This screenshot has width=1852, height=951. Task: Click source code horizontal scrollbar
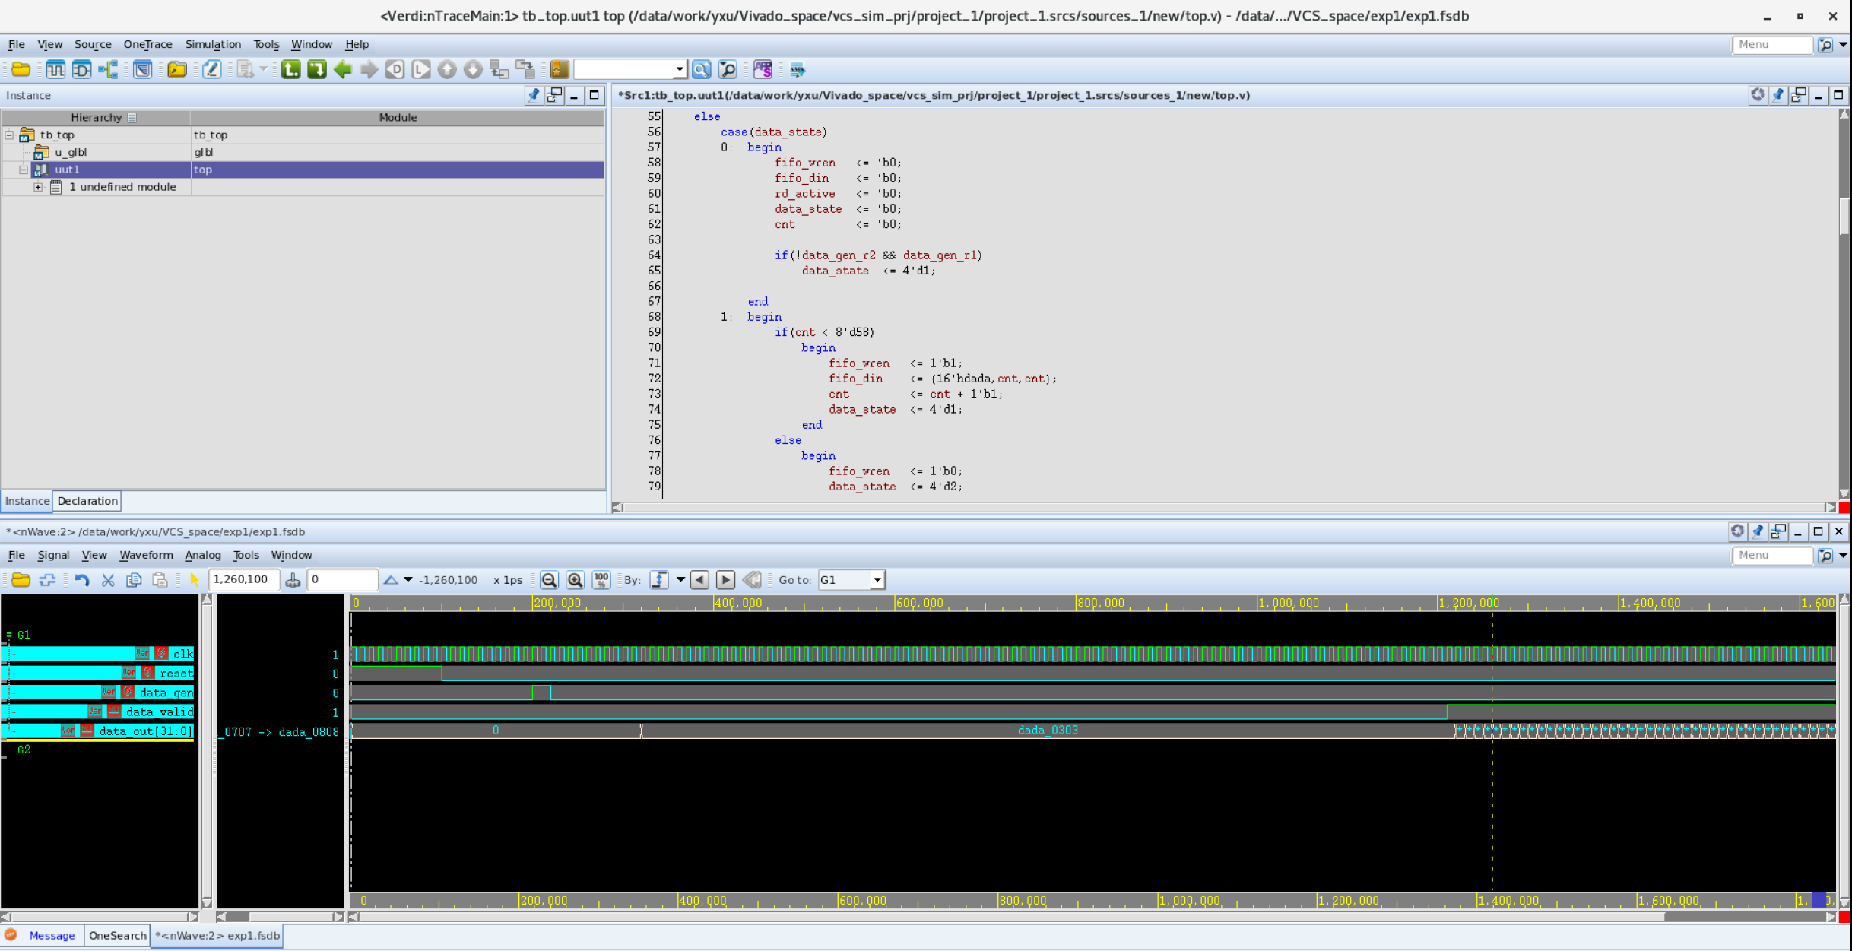pyautogui.click(x=1224, y=508)
